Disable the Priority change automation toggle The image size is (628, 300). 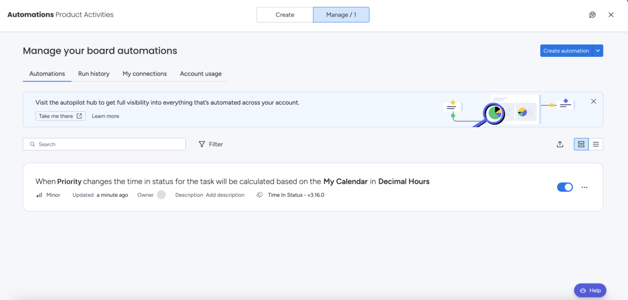click(x=565, y=187)
